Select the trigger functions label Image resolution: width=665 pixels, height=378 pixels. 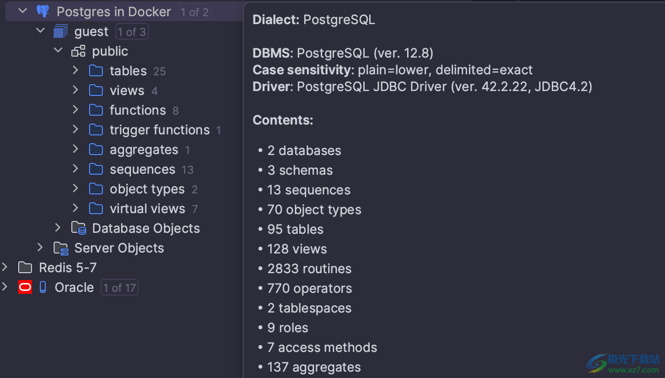click(159, 130)
